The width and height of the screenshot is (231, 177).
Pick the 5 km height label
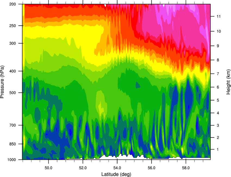(218, 100)
